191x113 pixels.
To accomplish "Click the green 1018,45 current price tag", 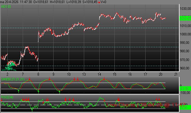I will (185, 18).
